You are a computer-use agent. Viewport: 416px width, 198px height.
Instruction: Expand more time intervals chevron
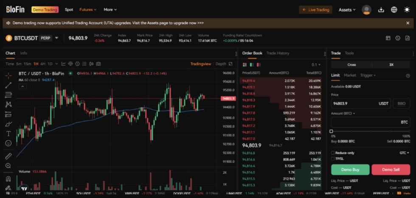[57, 64]
